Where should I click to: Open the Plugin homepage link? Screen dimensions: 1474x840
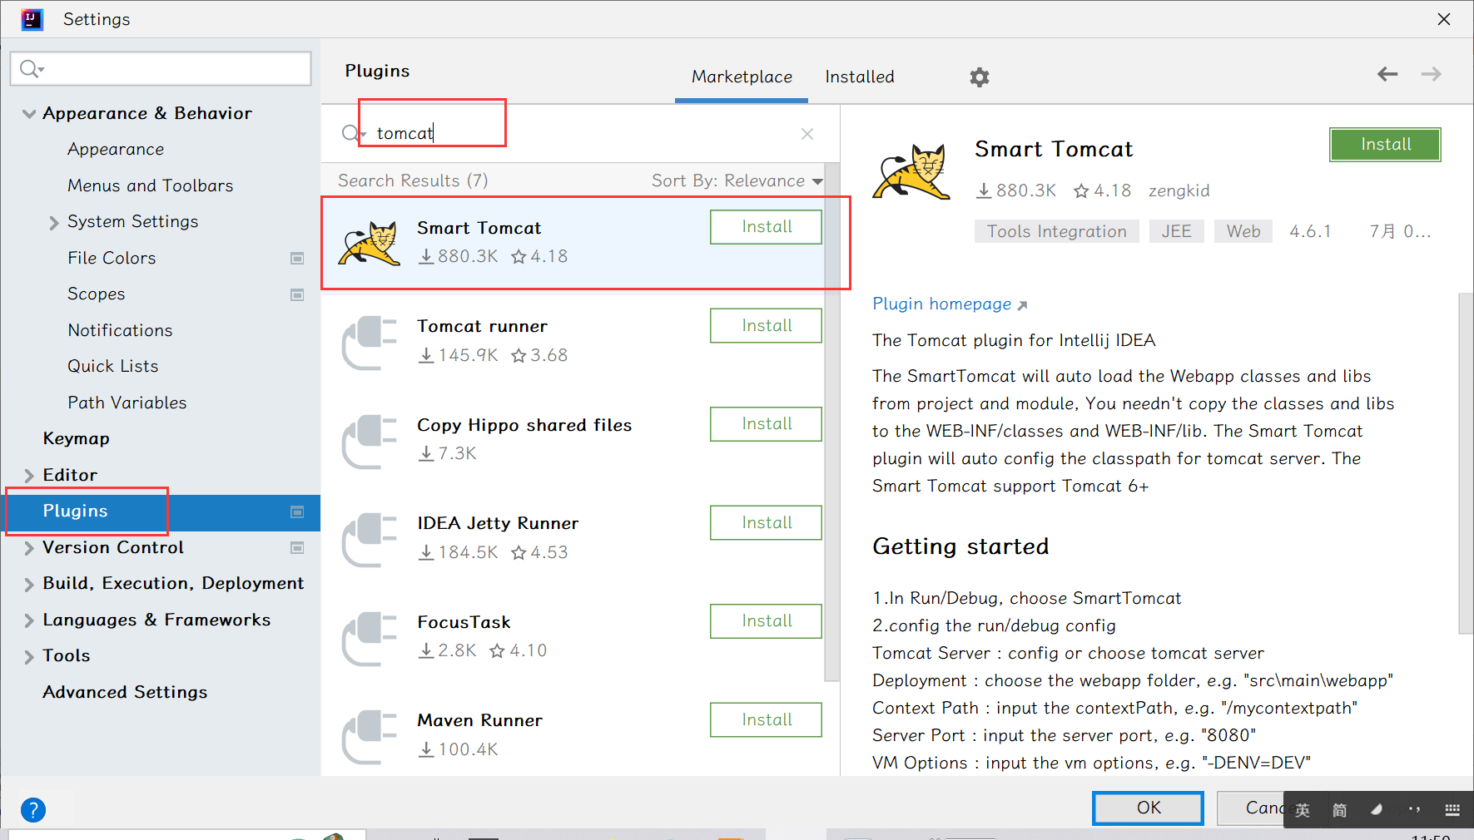coord(950,304)
